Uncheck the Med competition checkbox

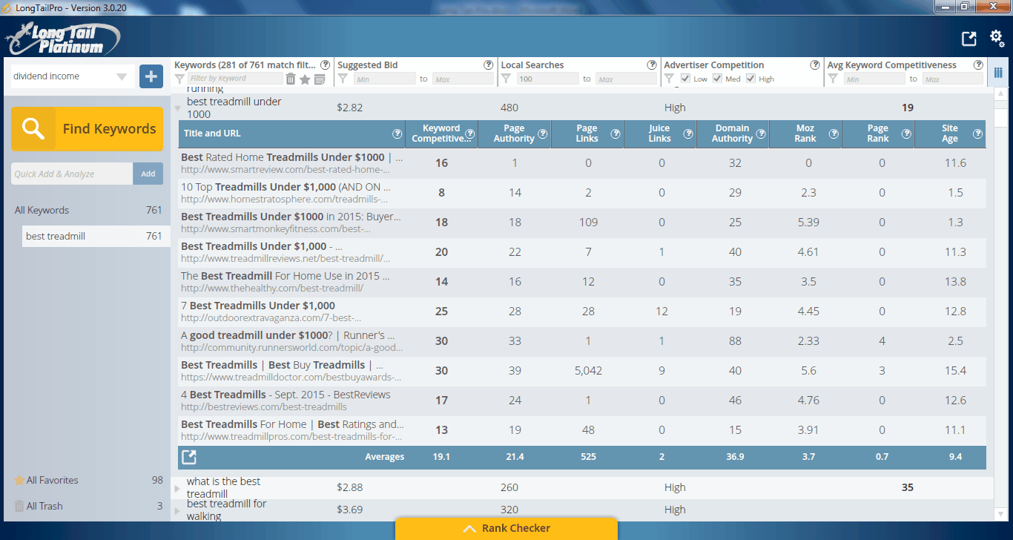coord(717,79)
